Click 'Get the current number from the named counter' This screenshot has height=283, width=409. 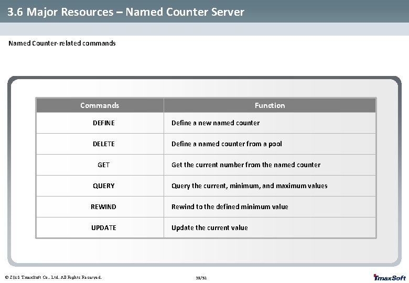246,165
